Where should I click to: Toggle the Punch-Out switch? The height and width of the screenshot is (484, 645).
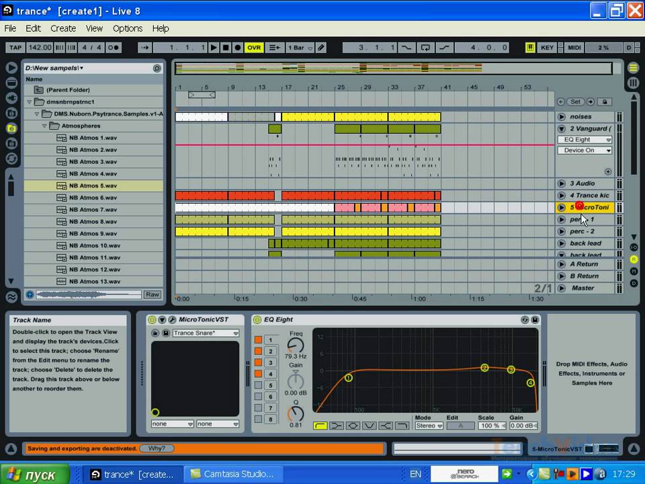(444, 48)
